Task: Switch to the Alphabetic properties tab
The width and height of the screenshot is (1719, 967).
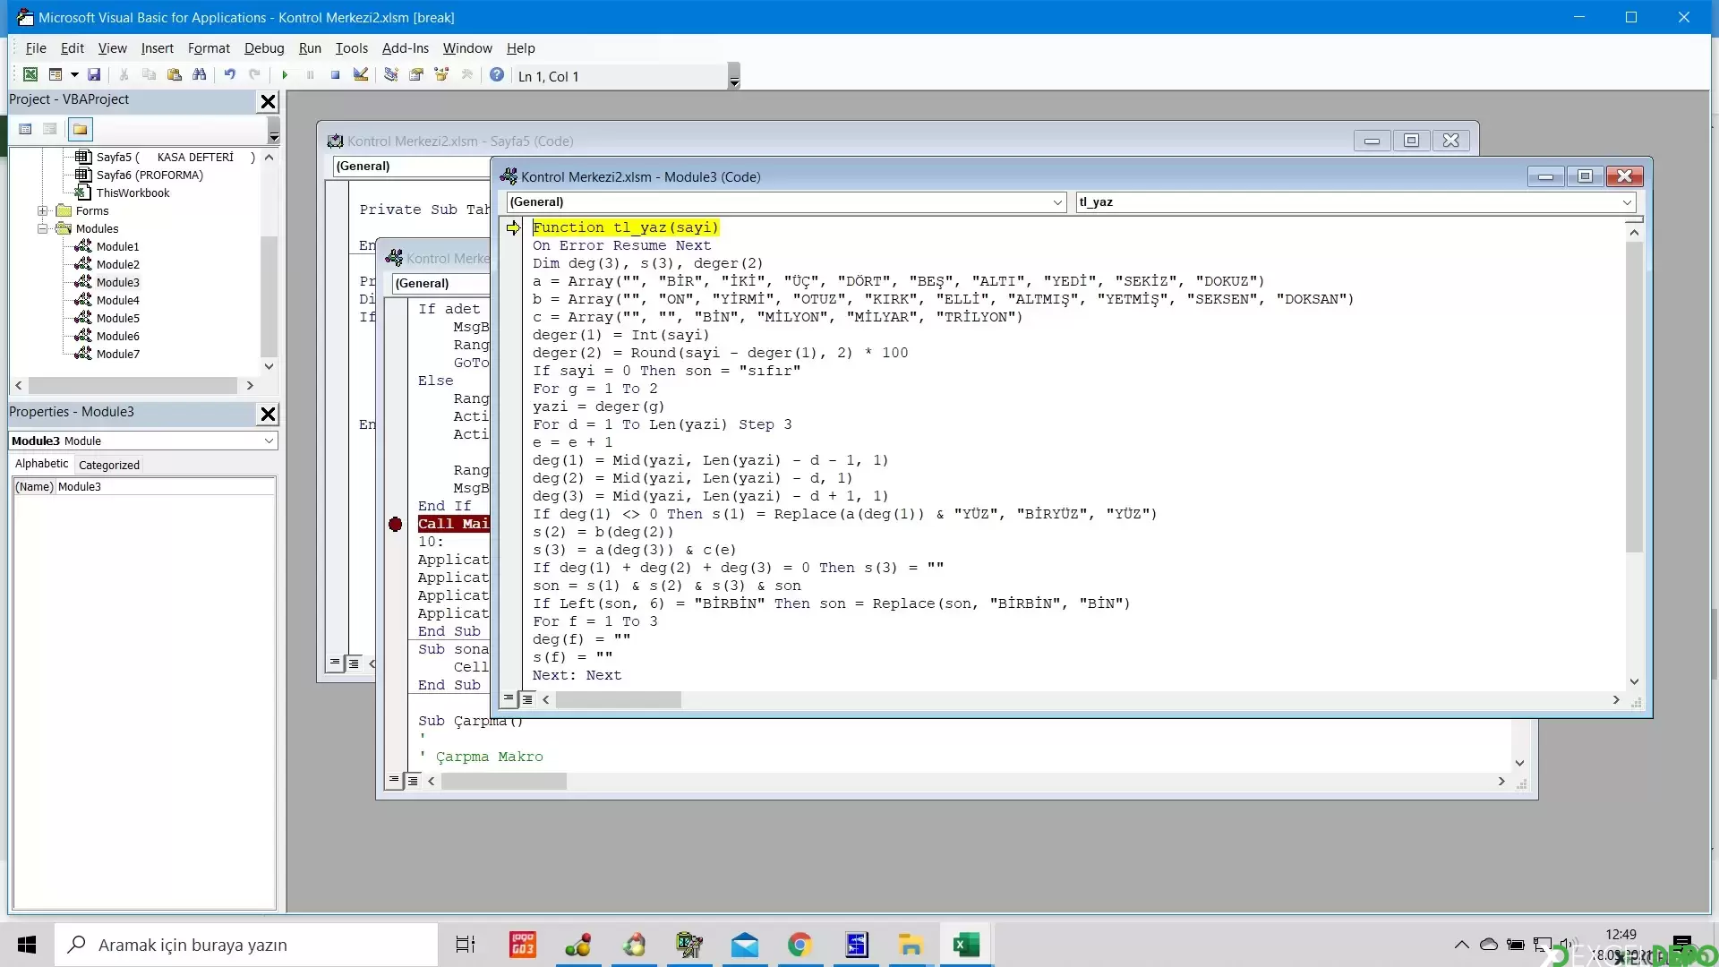Action: click(x=41, y=464)
